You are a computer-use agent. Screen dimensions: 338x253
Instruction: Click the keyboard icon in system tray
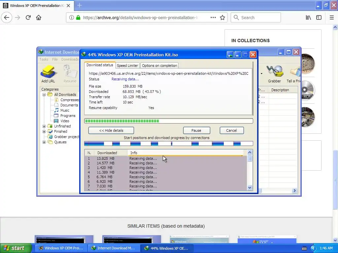coord(304,248)
